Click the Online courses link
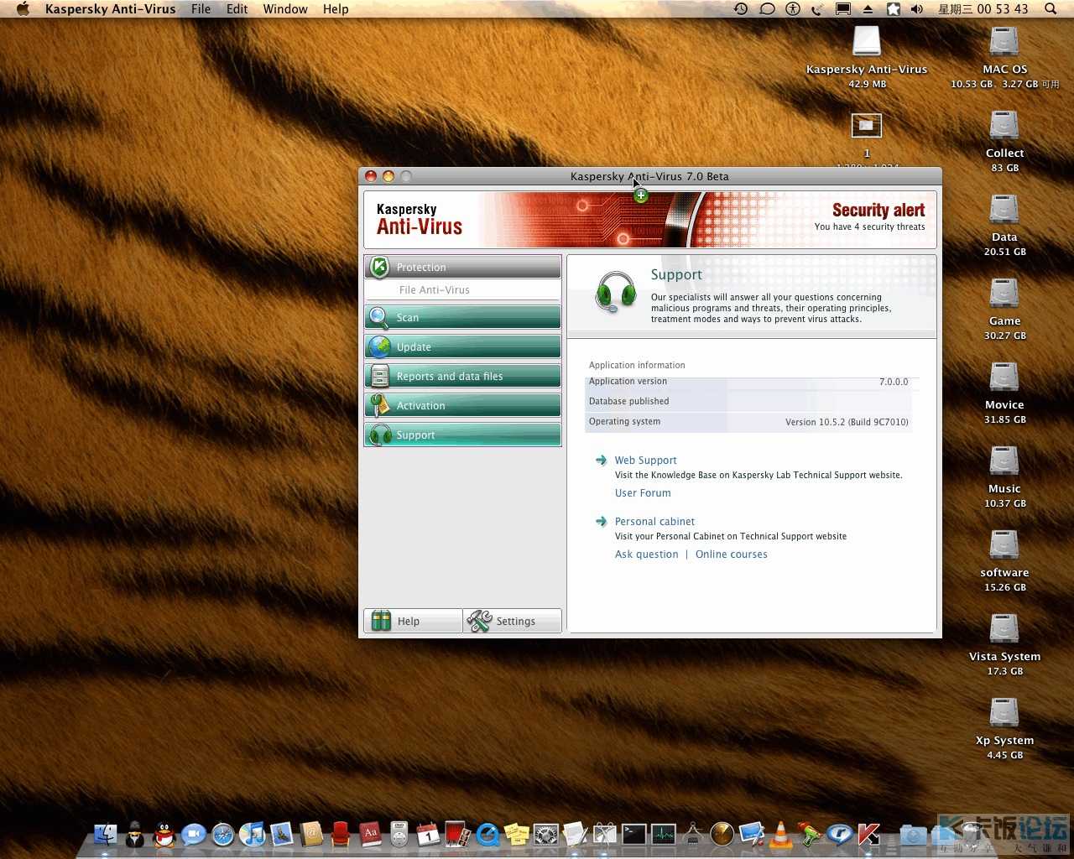1074x859 pixels. point(731,554)
